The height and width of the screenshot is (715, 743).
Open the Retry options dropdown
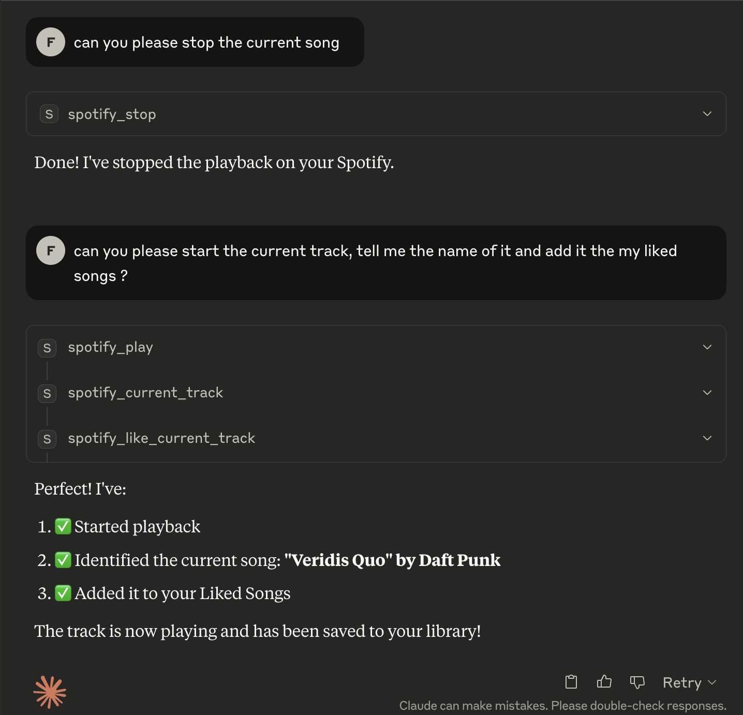tap(712, 683)
